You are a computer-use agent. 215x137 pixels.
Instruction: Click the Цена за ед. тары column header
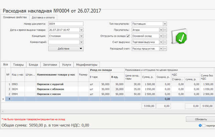[133, 77]
